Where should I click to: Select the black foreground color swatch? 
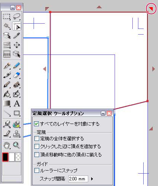[5, 157]
